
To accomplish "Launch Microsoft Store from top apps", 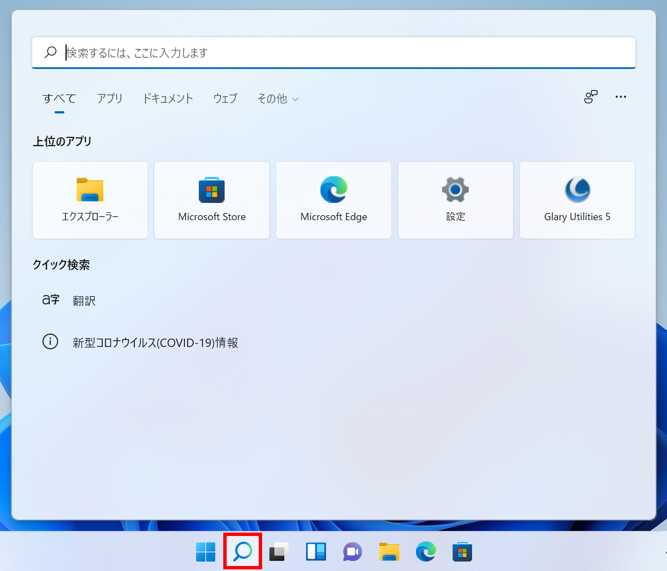I will click(212, 200).
